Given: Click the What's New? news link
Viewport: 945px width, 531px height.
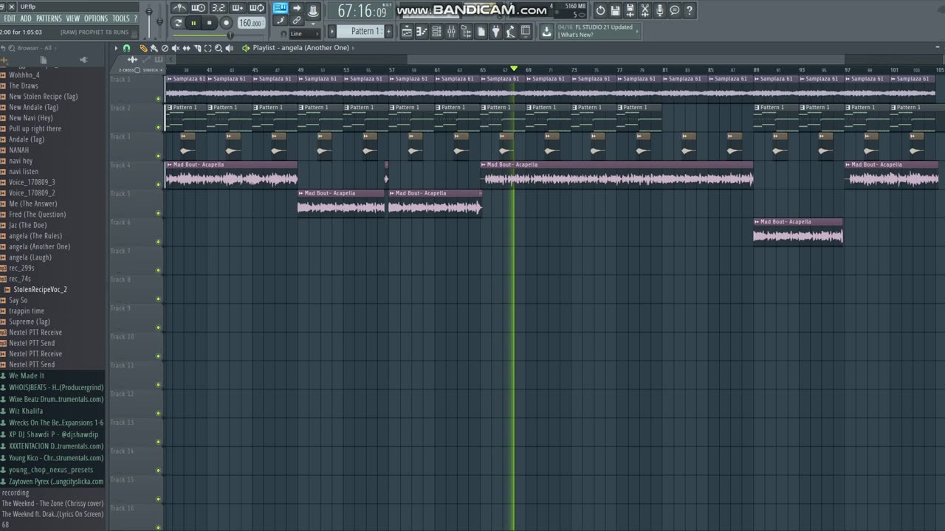Looking at the screenshot, I should [577, 35].
